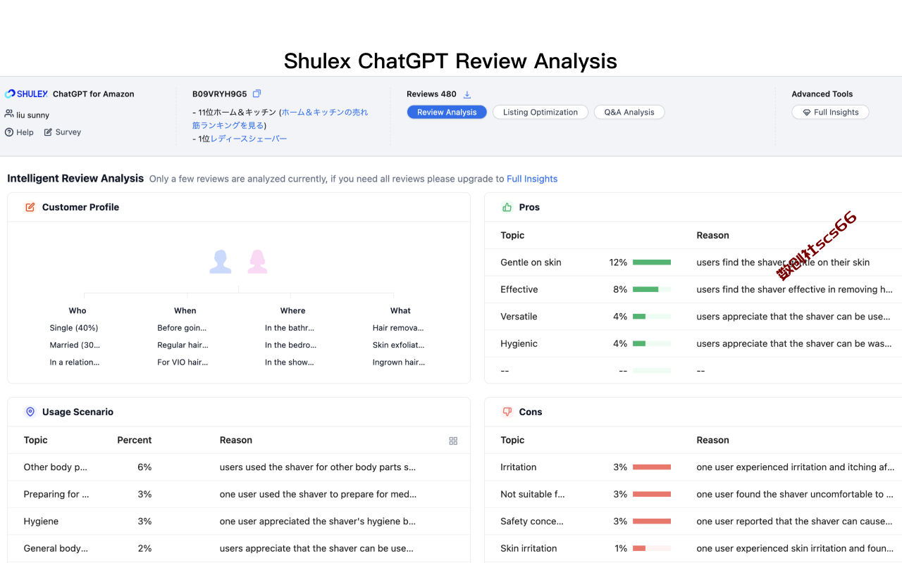902x563 pixels.
Task: Click the Pros thumbs-up icon
Action: pyautogui.click(x=507, y=207)
